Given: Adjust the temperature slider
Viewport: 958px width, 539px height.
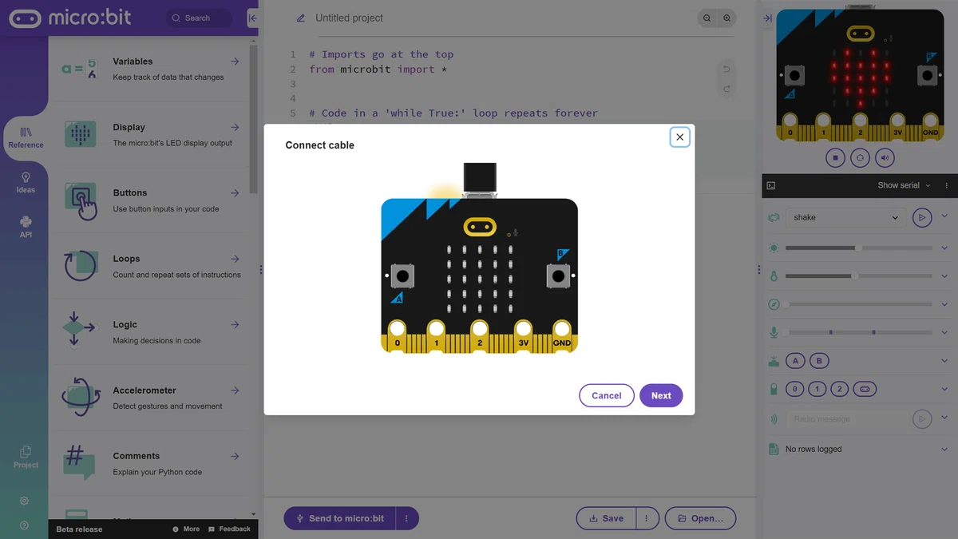Looking at the screenshot, I should (858, 276).
